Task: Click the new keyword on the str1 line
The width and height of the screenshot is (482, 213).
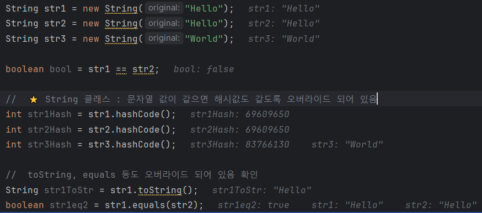Action: pos(91,9)
